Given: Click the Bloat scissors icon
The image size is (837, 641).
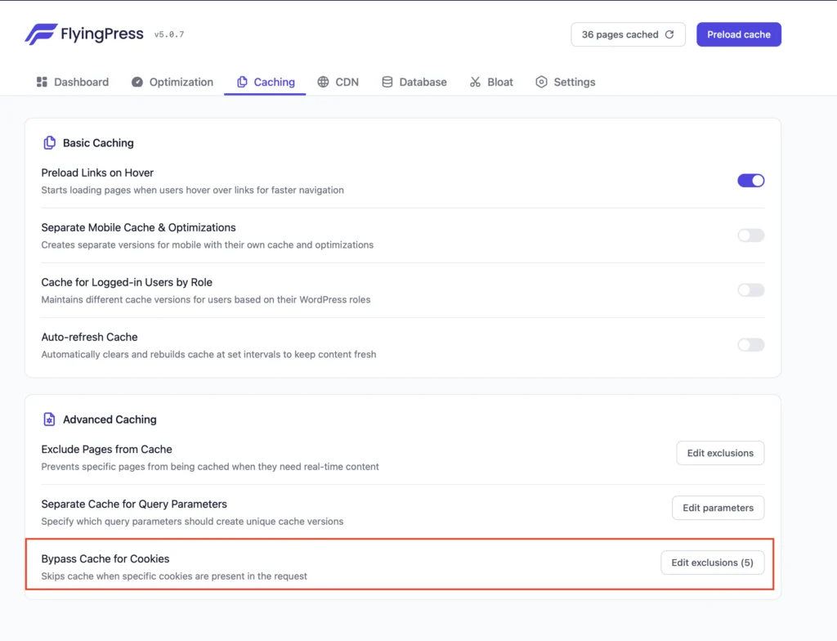Looking at the screenshot, I should click(475, 82).
